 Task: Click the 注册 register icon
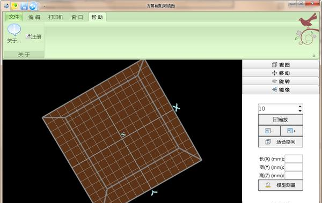(x=28, y=36)
